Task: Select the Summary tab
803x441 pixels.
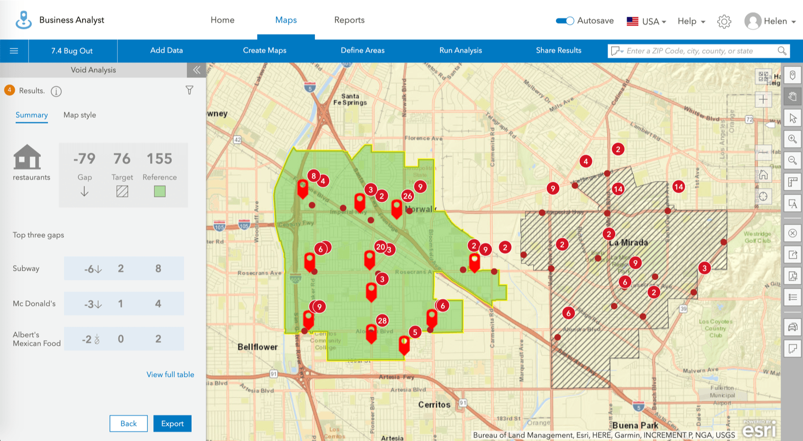Action: tap(32, 115)
